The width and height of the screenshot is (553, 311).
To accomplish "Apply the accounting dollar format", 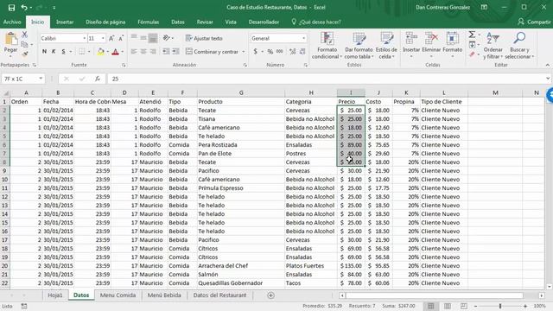I will [256, 52].
